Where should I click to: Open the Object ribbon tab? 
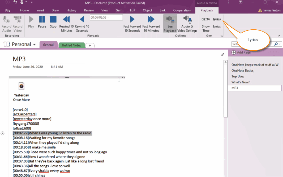pyautogui.click(x=147, y=10)
